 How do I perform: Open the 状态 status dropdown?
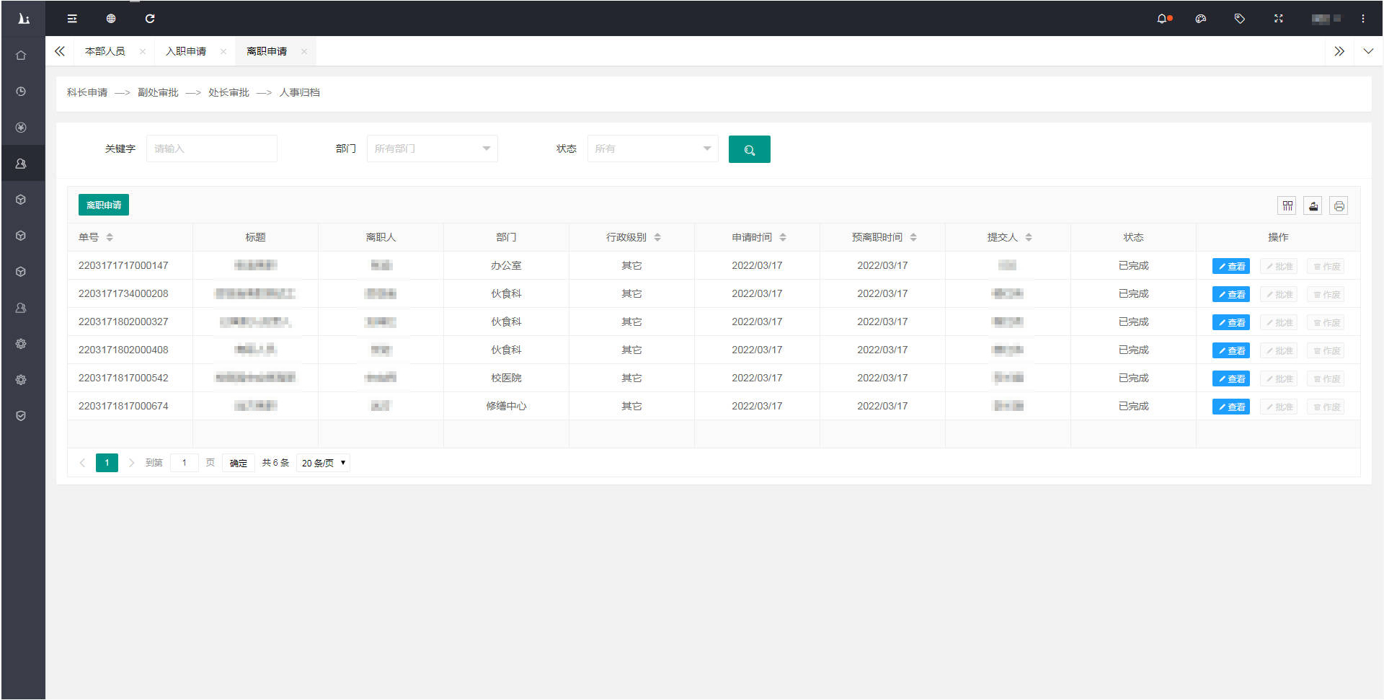(652, 149)
